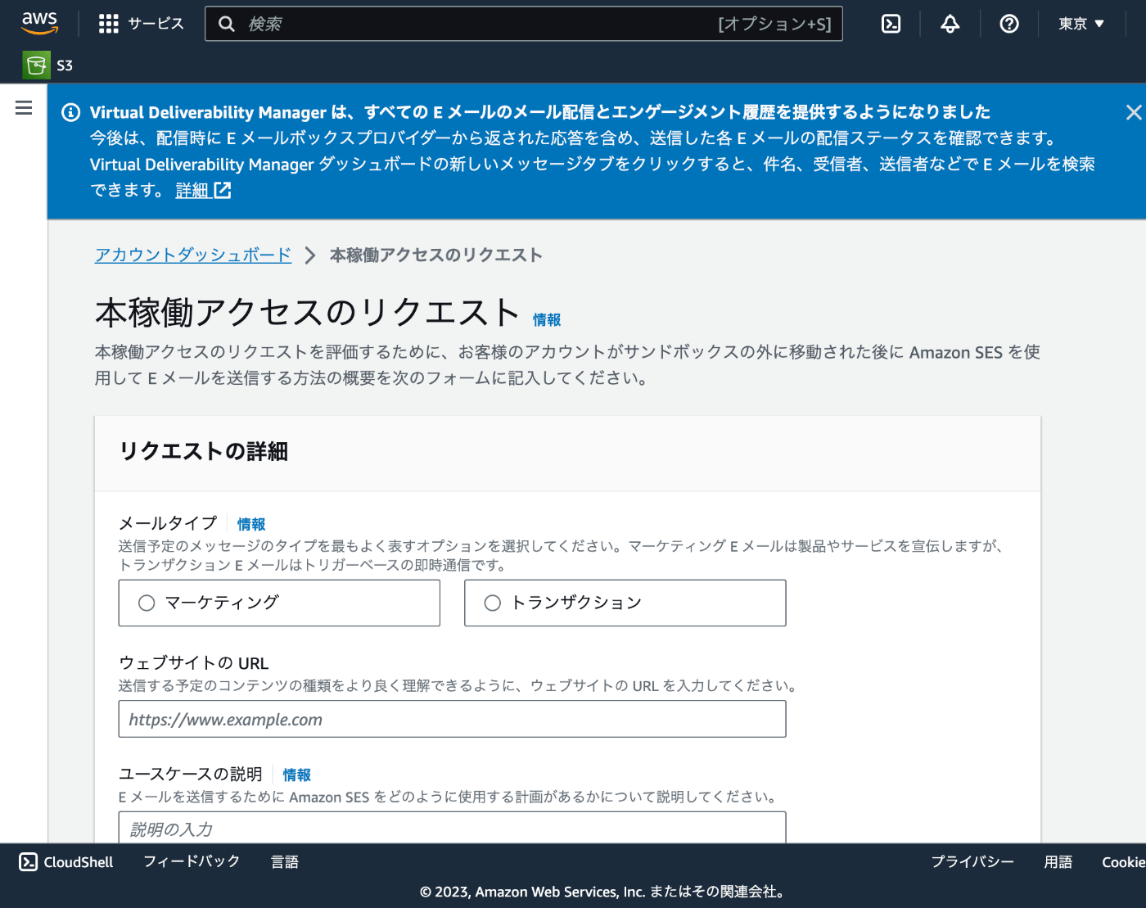Click the ウェブサイトの URL input field

point(453,719)
